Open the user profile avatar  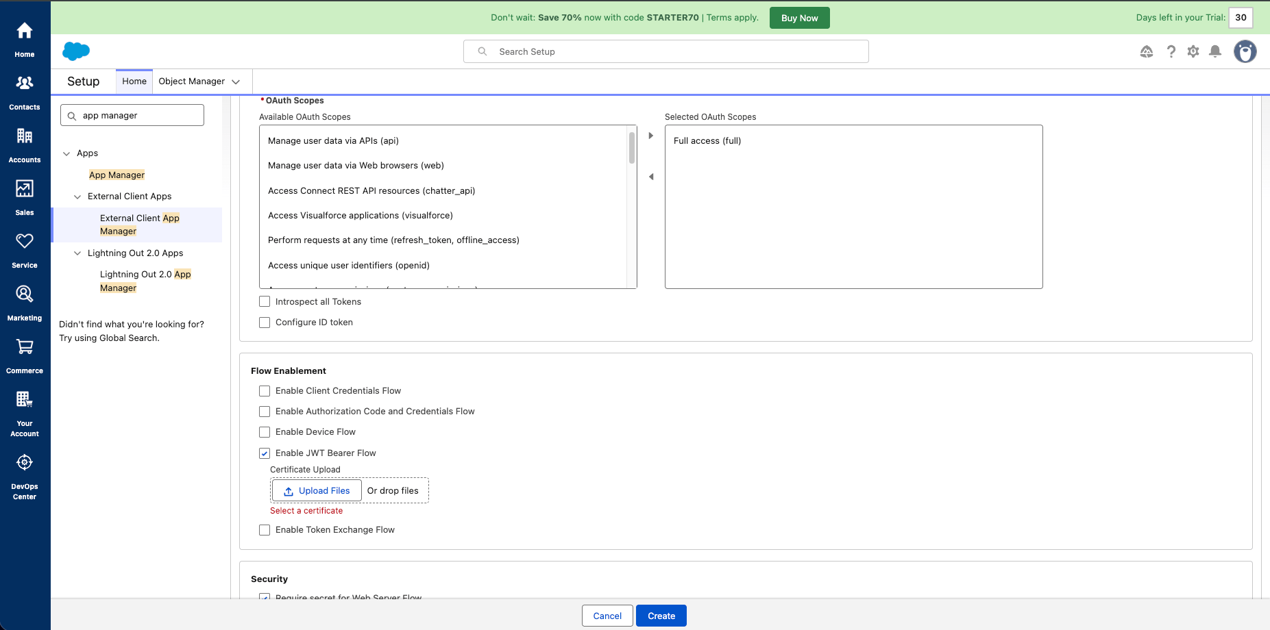tap(1245, 51)
